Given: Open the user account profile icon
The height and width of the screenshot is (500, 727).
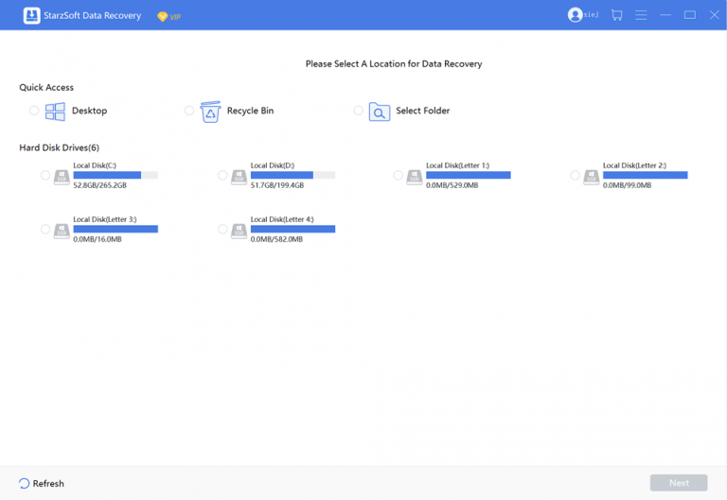Looking at the screenshot, I should tap(575, 15).
